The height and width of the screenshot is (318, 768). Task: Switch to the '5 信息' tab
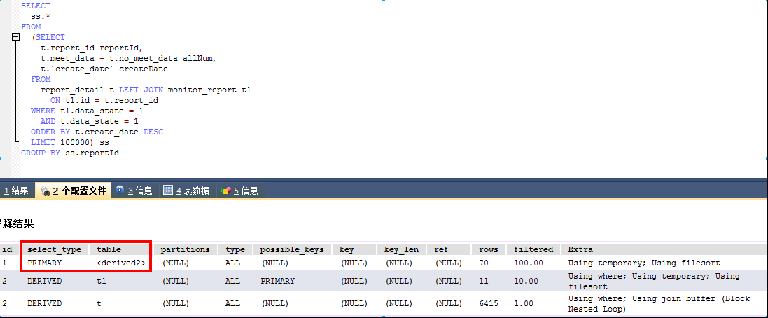pyautogui.click(x=245, y=191)
